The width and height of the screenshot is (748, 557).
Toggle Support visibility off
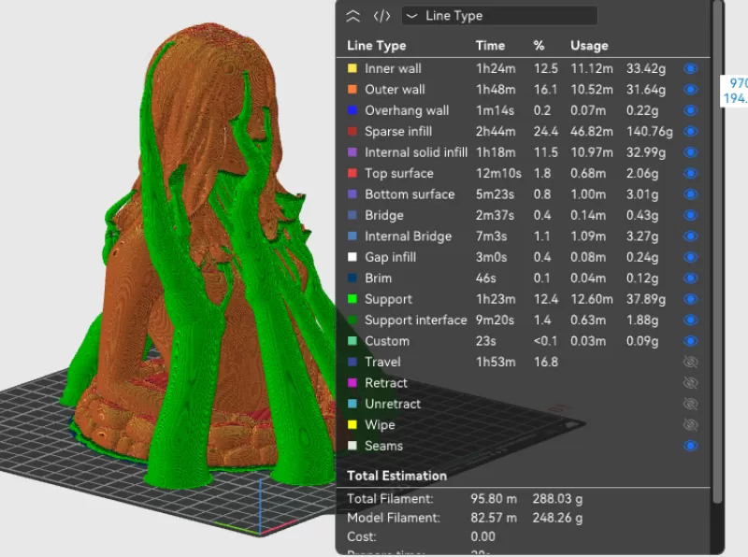click(x=690, y=299)
